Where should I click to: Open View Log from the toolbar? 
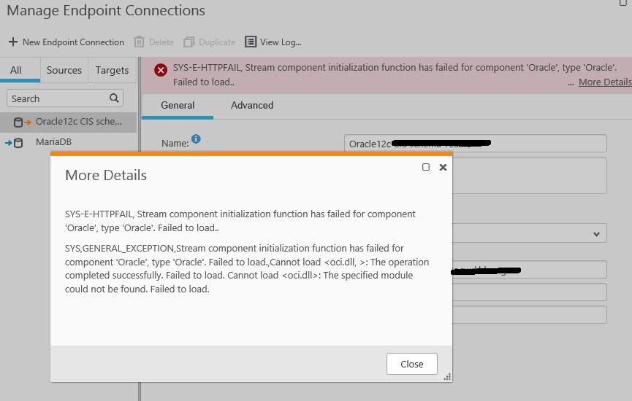point(273,42)
